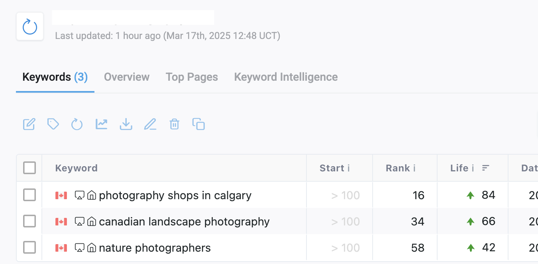Click the circular refresh icon in toolbar

coord(77,124)
